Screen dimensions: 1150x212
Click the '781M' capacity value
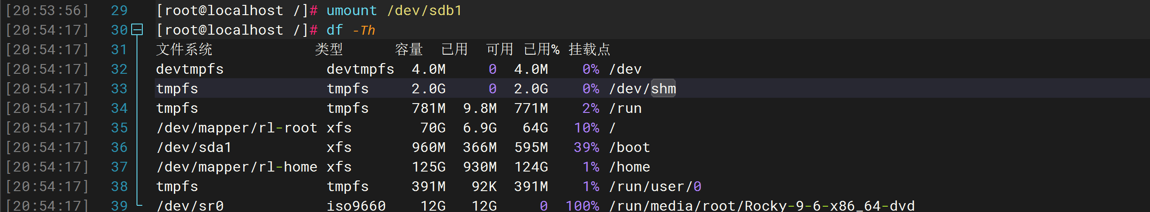click(x=429, y=108)
